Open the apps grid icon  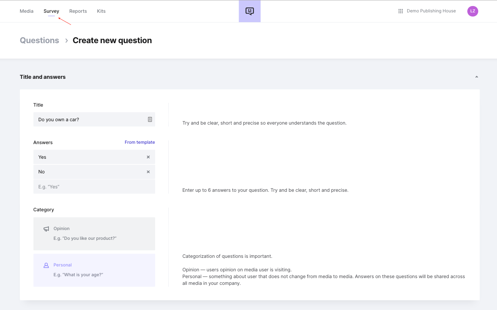(x=400, y=11)
